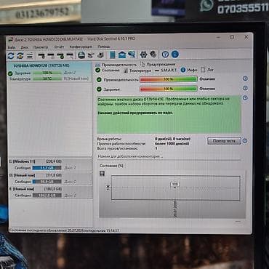Select the C: [Windows 11] partition
Viewport: 269px width, 269px height.
[x=50, y=164]
